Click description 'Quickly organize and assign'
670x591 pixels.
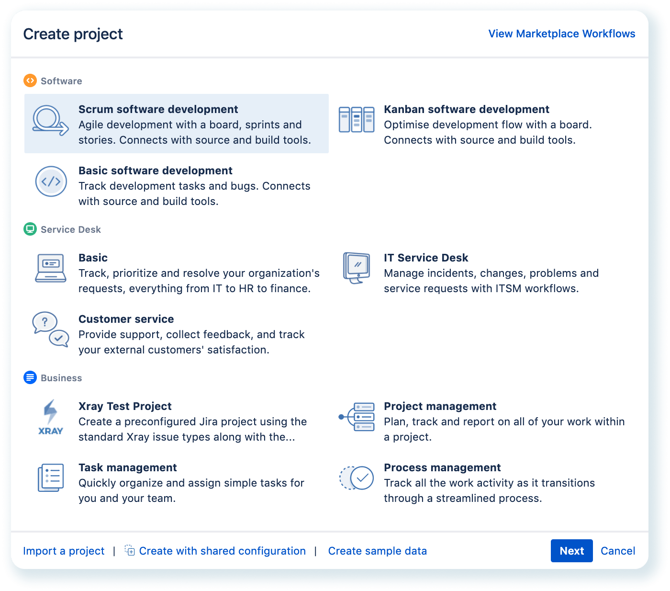coord(191,490)
